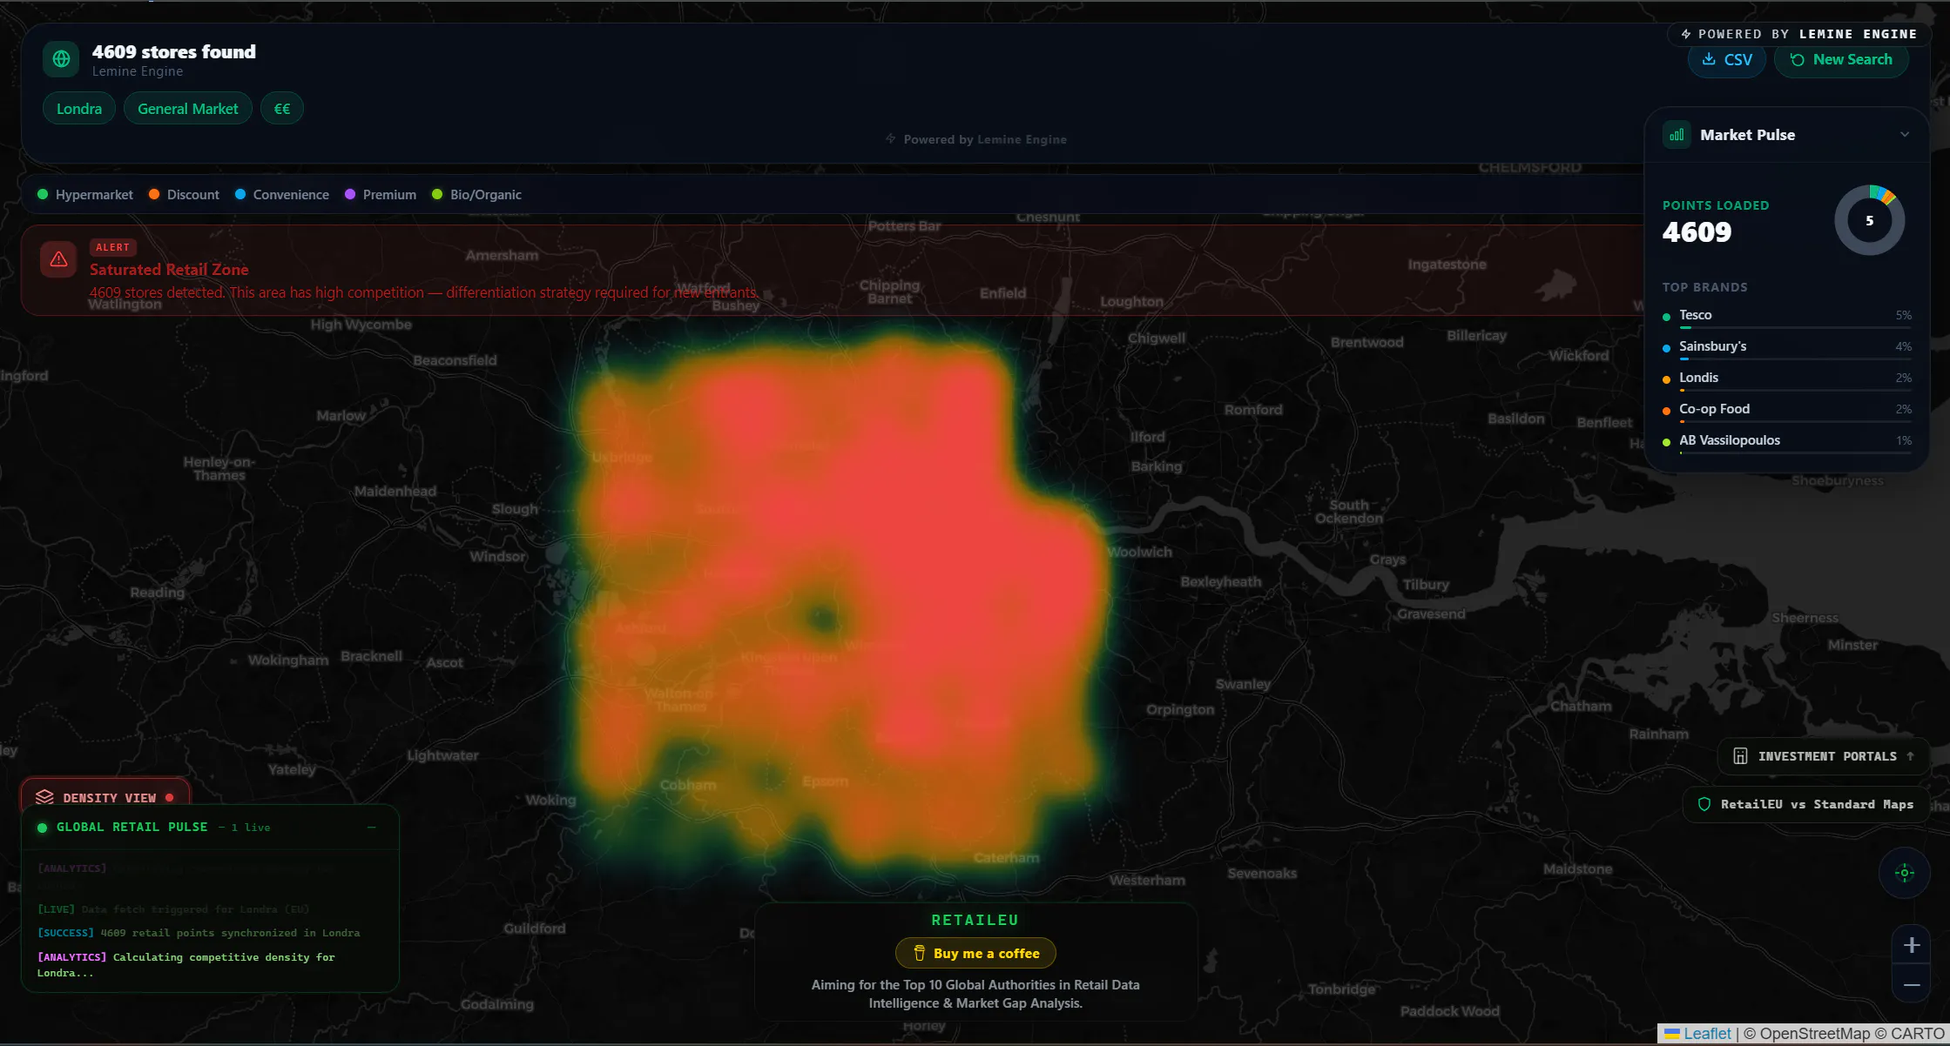Click the "4609 stores found" heading
Viewport: 1950px width, 1046px height.
pos(174,52)
